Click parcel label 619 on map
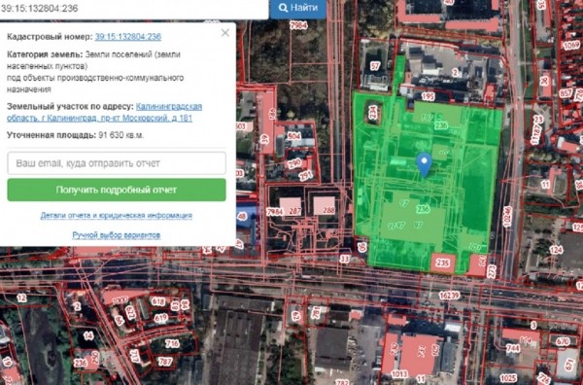Viewport: 583px width, 385px height. click(x=160, y=318)
